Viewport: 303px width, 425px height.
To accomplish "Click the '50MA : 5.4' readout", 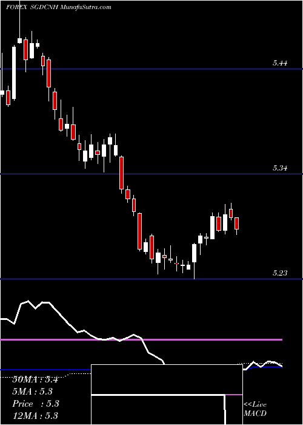I will click(x=35, y=379).
